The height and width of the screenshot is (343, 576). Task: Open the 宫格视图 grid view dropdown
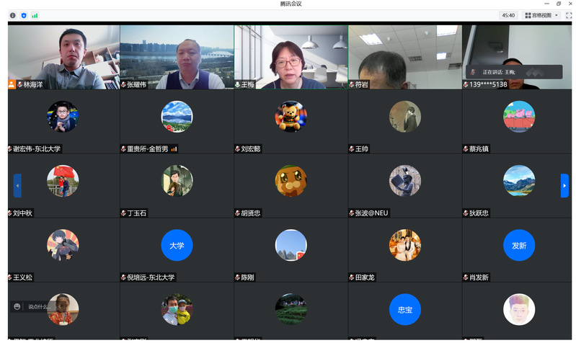point(541,15)
